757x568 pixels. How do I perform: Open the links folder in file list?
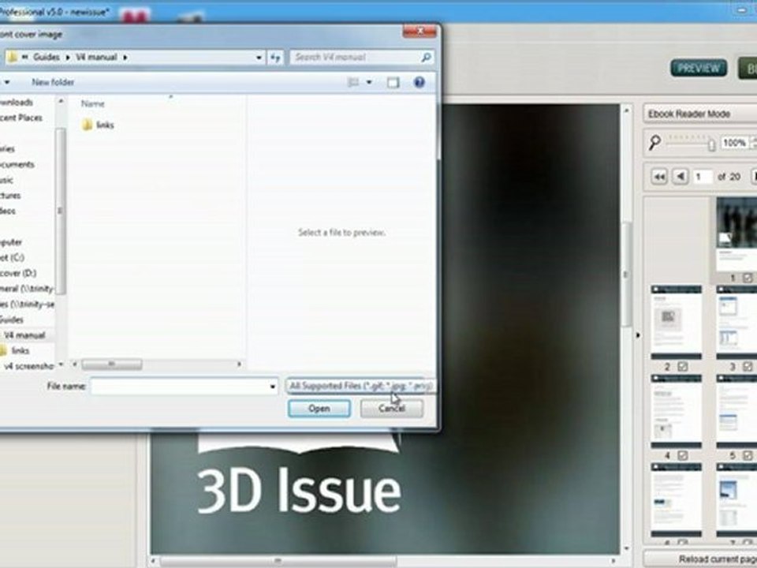[x=98, y=125]
